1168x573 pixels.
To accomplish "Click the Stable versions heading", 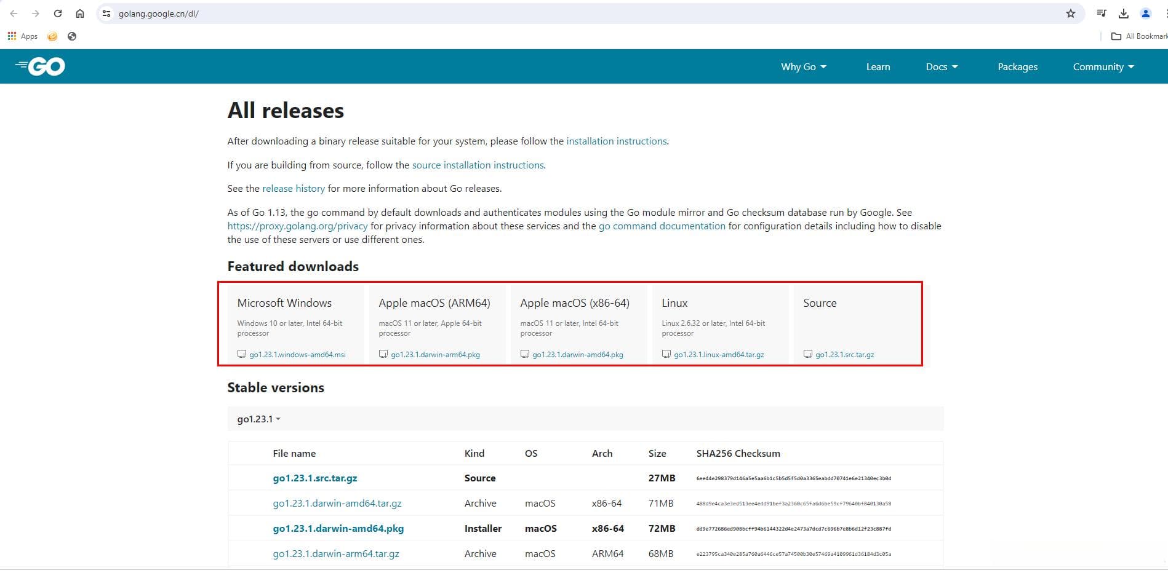I will click(276, 388).
